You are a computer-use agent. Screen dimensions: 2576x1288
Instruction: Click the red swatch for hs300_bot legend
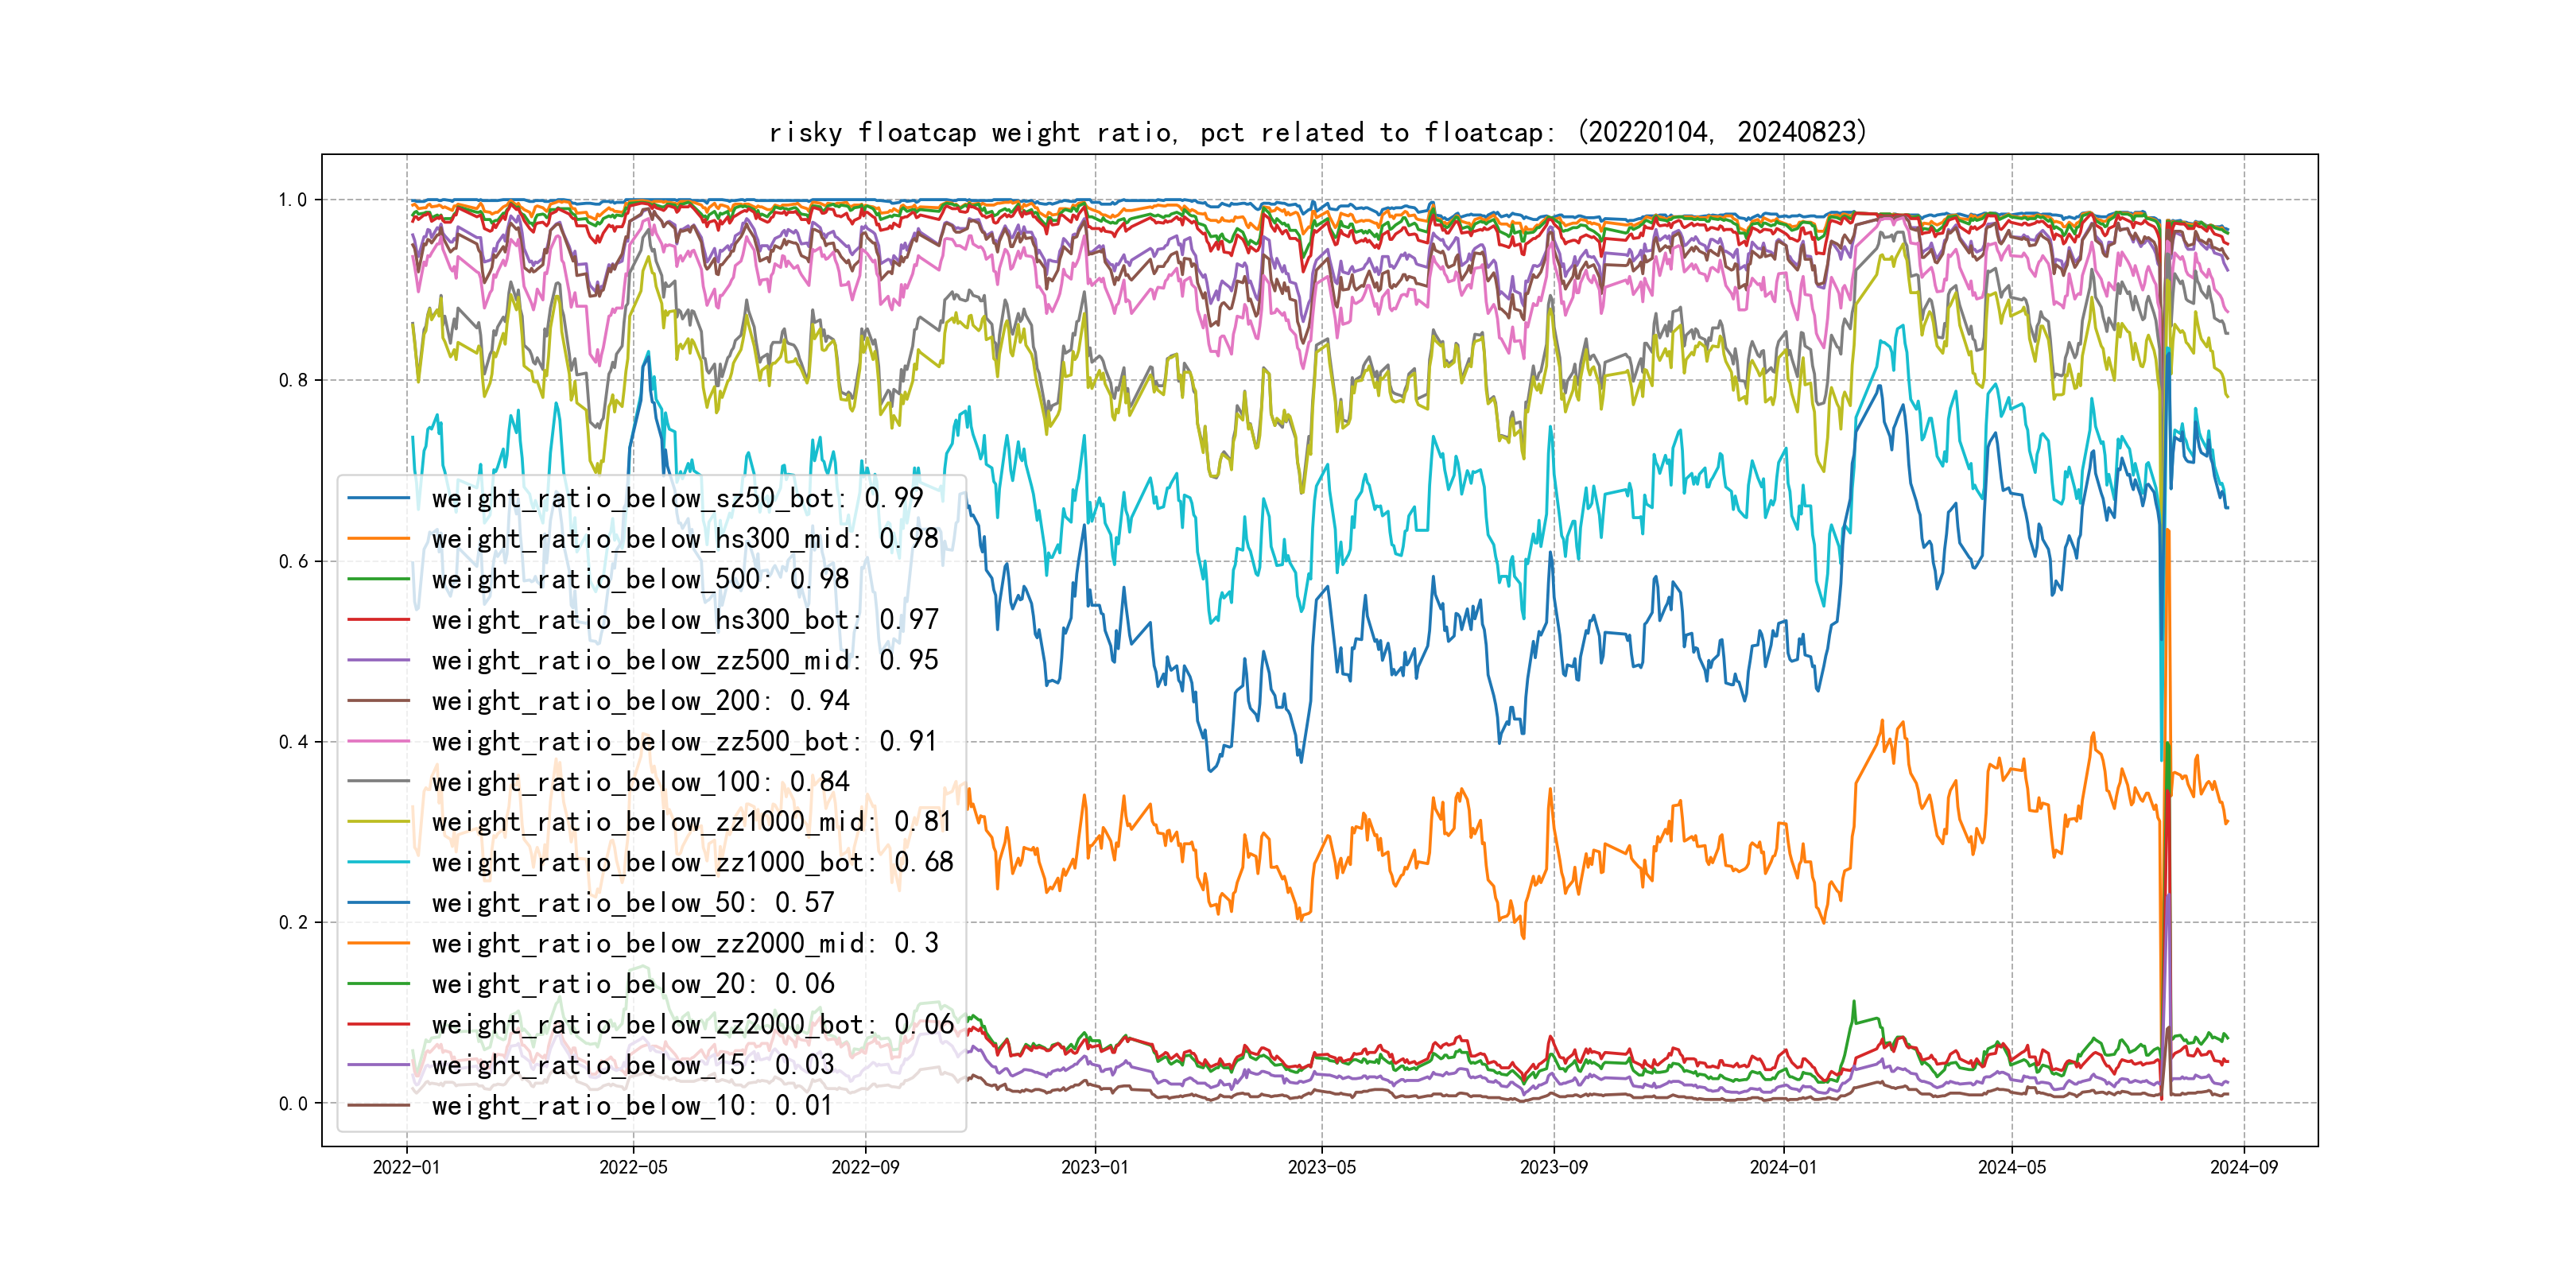coord(378,620)
